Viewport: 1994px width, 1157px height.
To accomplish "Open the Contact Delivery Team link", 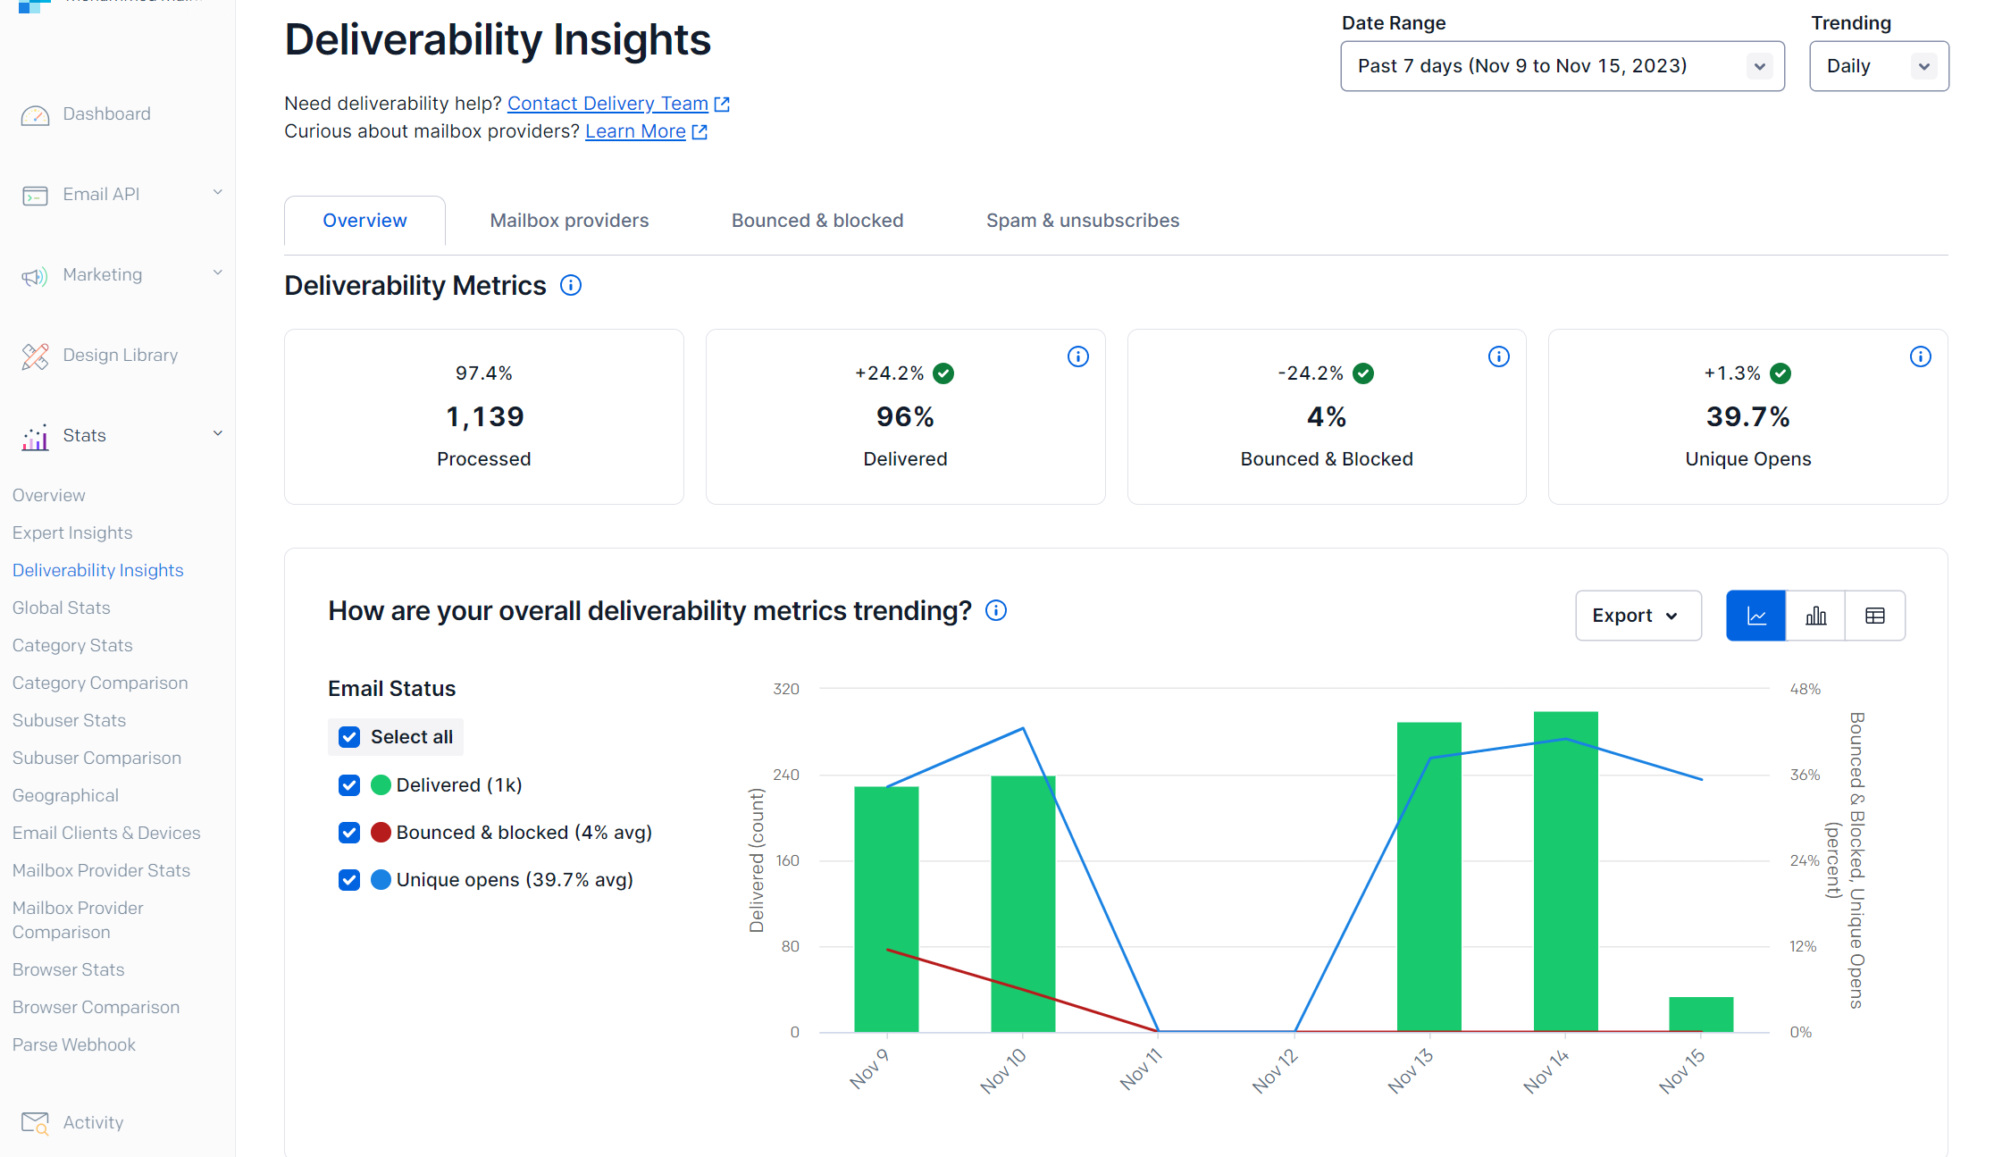I will coord(607,104).
